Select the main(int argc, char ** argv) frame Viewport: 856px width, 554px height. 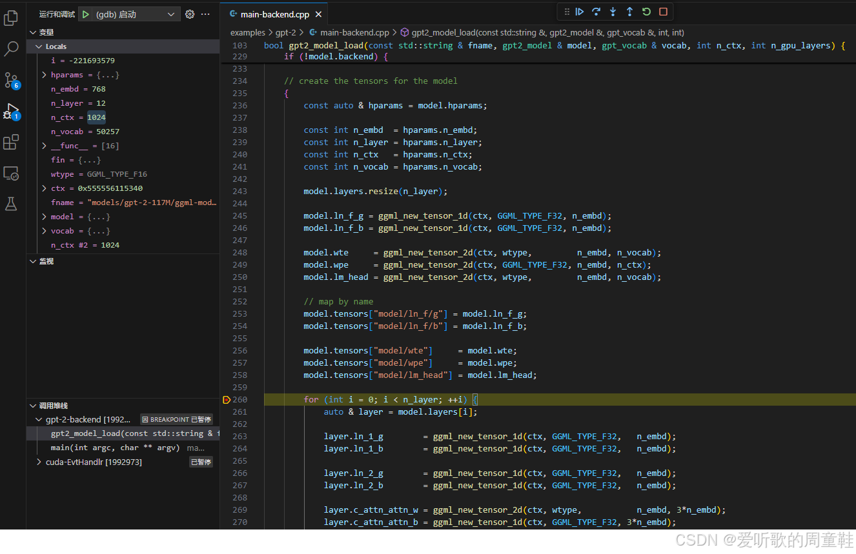click(123, 448)
